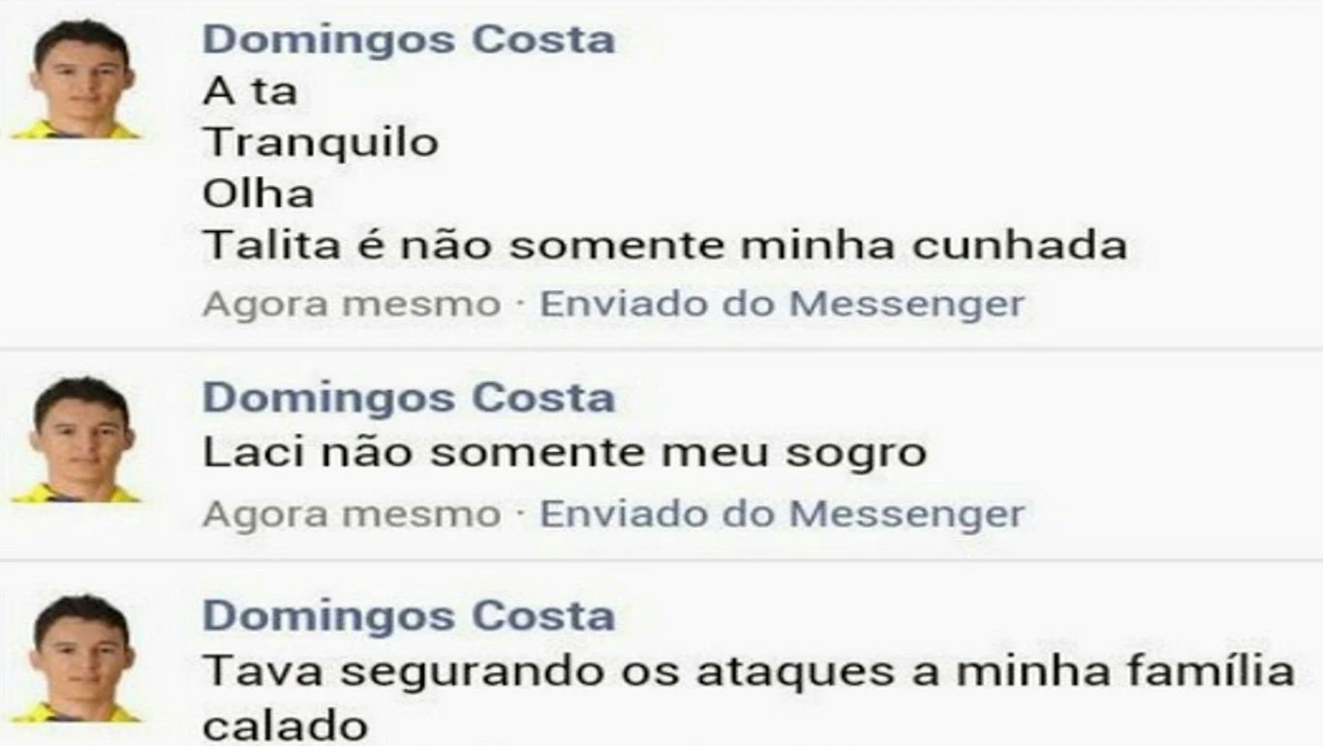Select the word 'Tranquilo' in the first comment
Image resolution: width=1323 pixels, height=746 pixels.
click(321, 144)
